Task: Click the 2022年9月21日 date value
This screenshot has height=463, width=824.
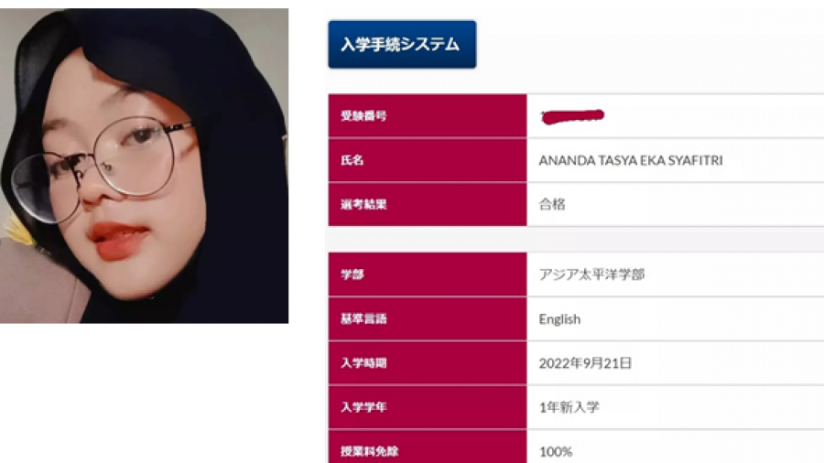Action: point(585,362)
